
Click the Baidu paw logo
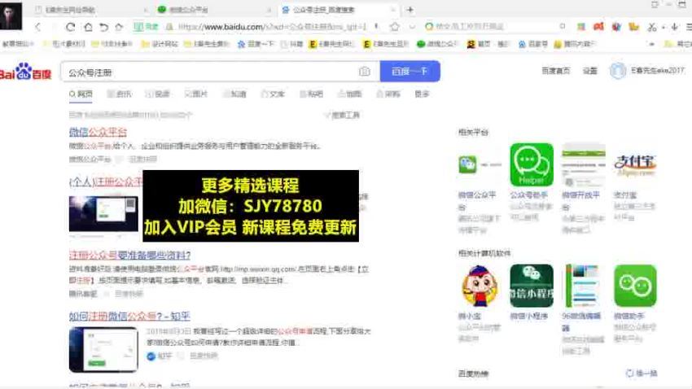click(25, 72)
